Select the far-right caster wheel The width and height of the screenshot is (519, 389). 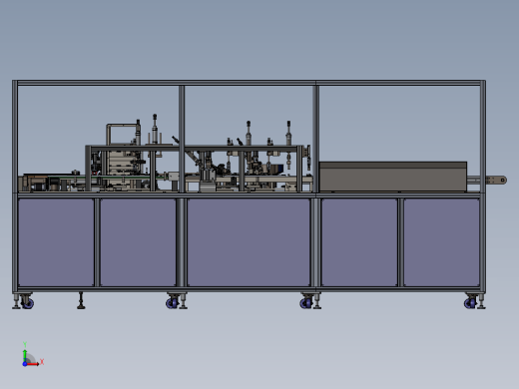(x=471, y=303)
